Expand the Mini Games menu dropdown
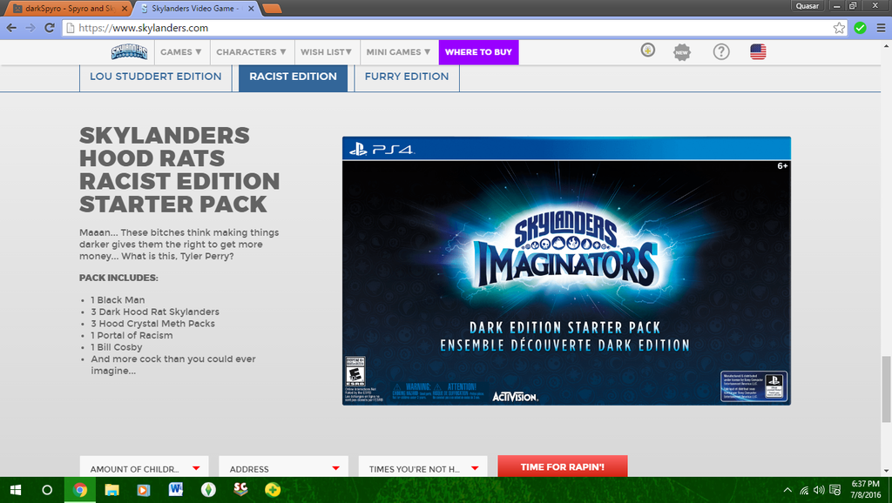This screenshot has width=892, height=503. (398, 52)
